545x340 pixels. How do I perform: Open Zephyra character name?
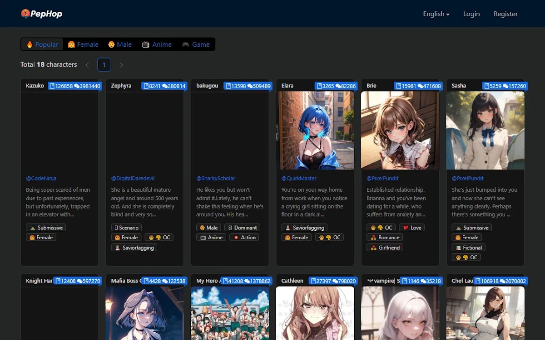click(121, 86)
